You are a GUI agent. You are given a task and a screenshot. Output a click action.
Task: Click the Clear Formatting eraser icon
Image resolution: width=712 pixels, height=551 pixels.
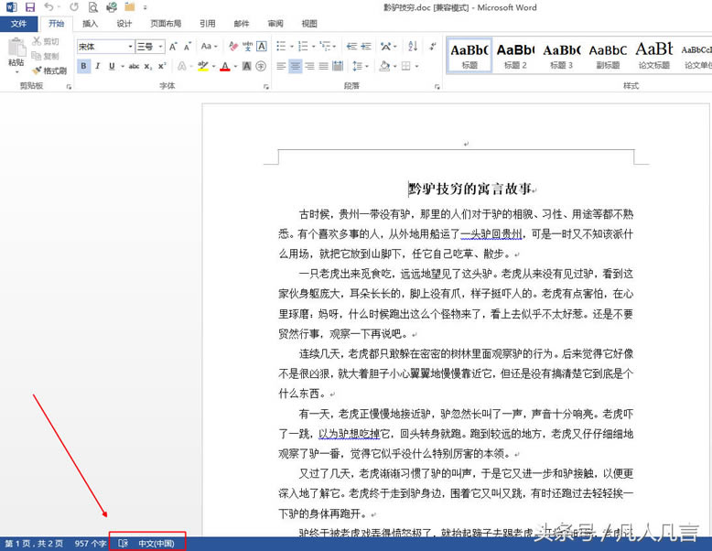[x=234, y=46]
